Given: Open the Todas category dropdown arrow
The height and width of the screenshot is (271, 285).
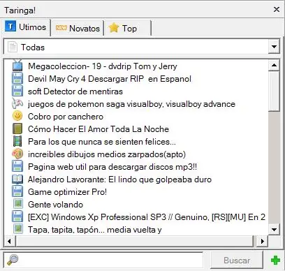Looking at the screenshot, I should tap(274, 47).
